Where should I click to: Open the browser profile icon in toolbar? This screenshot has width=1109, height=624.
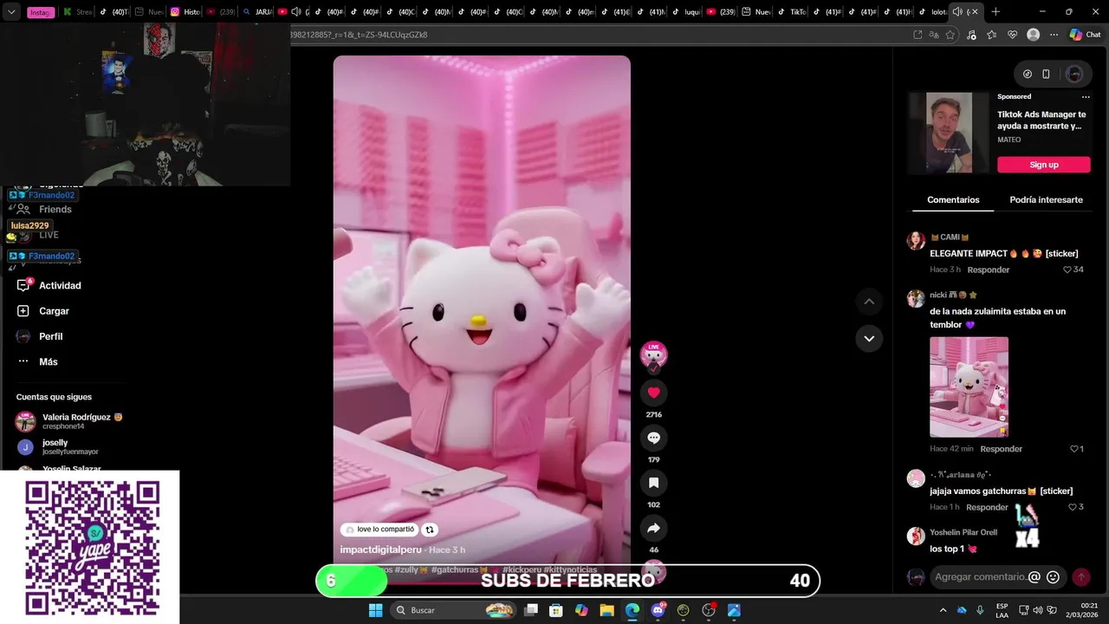pos(1033,35)
